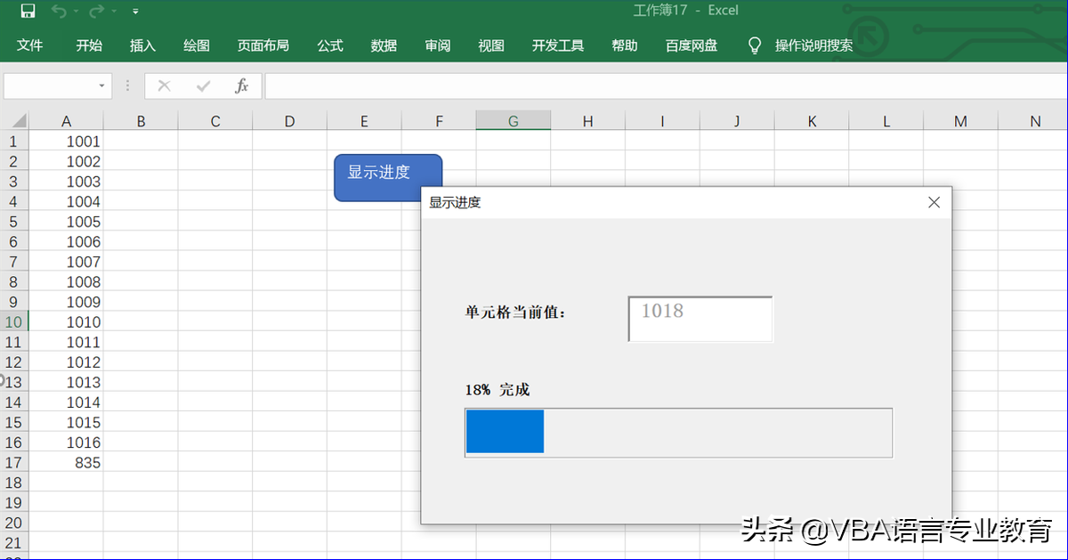This screenshot has height=560, width=1068.
Task: Open the 帮助 ribbon tab
Action: (625, 45)
